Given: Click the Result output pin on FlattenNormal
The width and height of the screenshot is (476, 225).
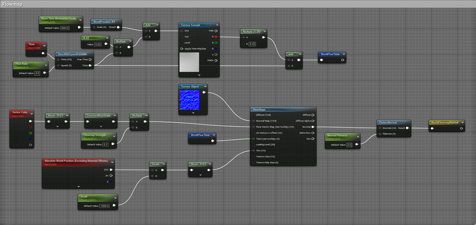Looking at the screenshot, I should coord(407,128).
